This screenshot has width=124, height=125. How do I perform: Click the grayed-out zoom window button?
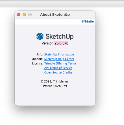30,15
